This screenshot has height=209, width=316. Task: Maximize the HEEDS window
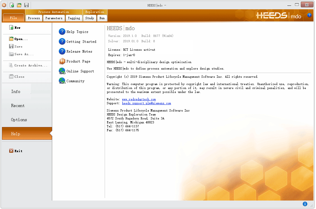point(297,5)
